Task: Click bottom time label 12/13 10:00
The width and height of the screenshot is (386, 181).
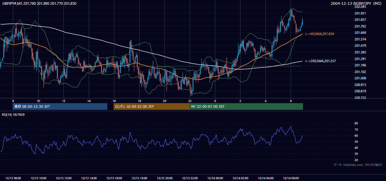Action: point(38,178)
